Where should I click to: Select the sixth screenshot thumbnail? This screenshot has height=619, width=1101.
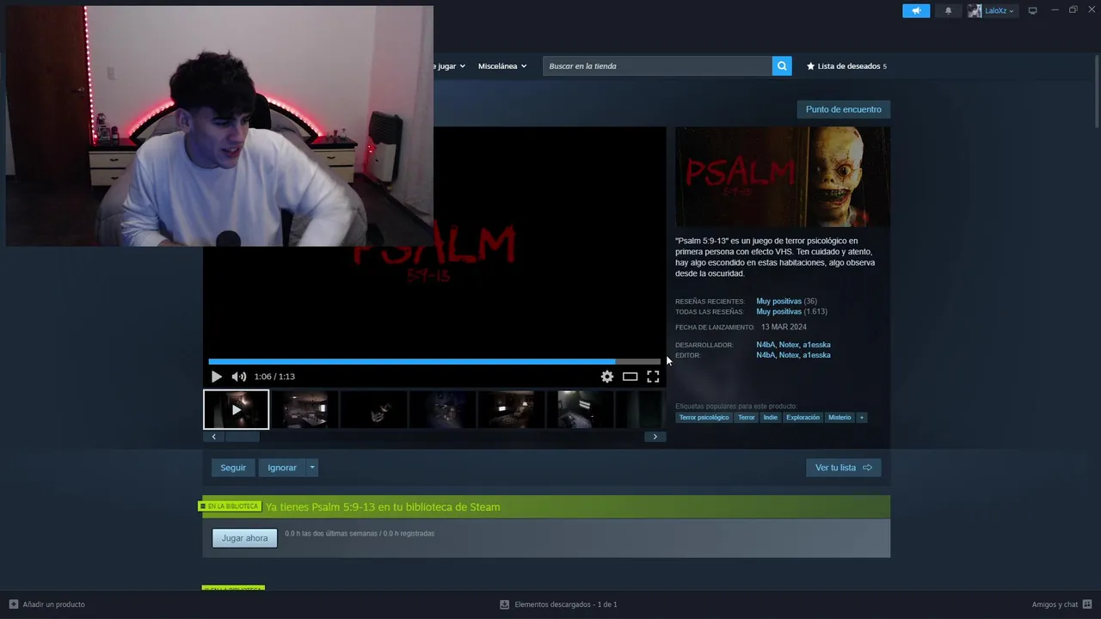point(580,409)
